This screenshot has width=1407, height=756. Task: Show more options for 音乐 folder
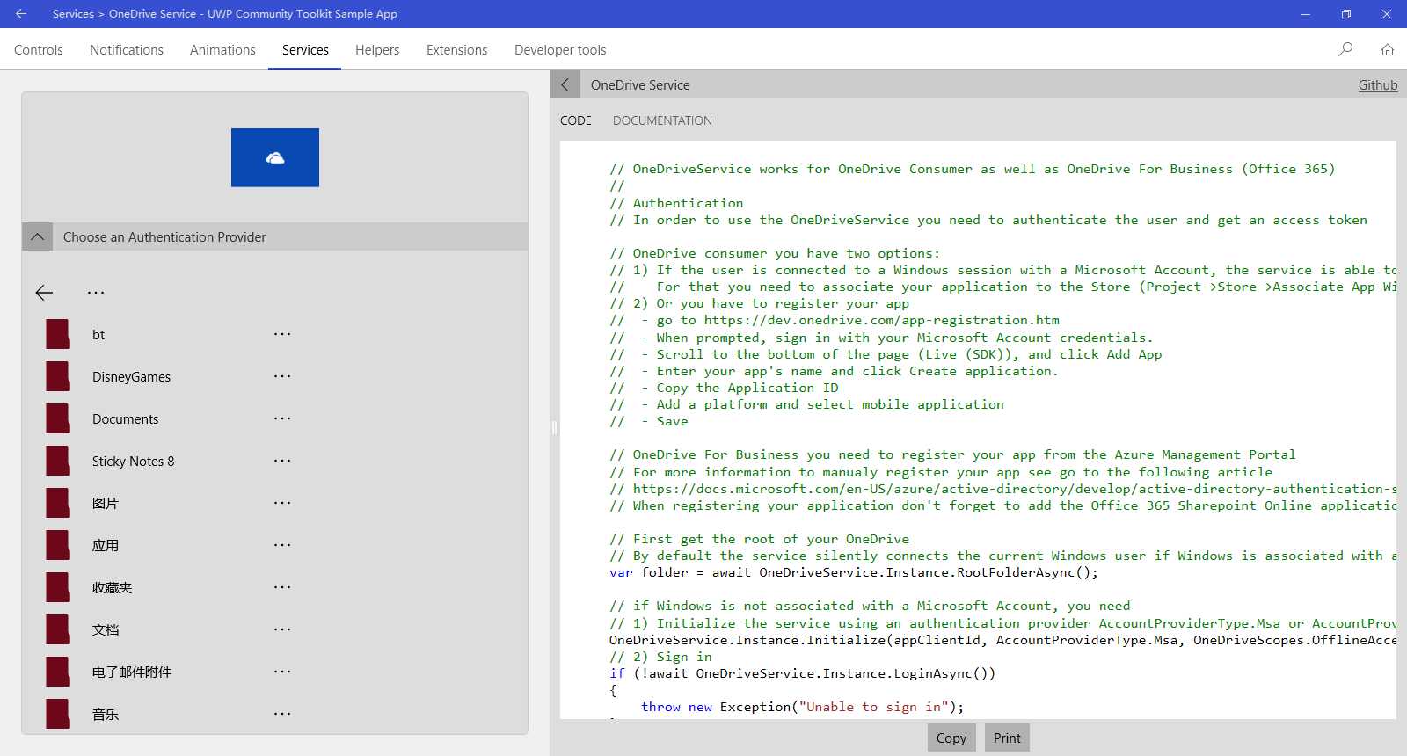(282, 714)
